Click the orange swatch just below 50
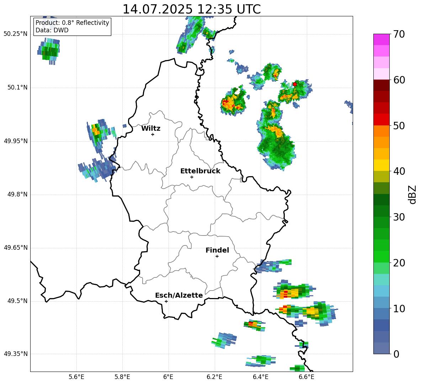Screen dimensions: 421x384 click(381, 131)
